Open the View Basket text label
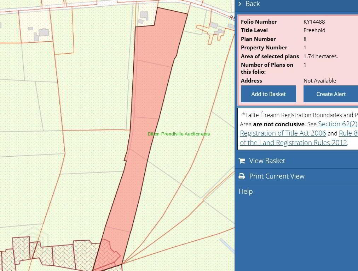Viewport: 358px width, 271px height. (x=267, y=161)
